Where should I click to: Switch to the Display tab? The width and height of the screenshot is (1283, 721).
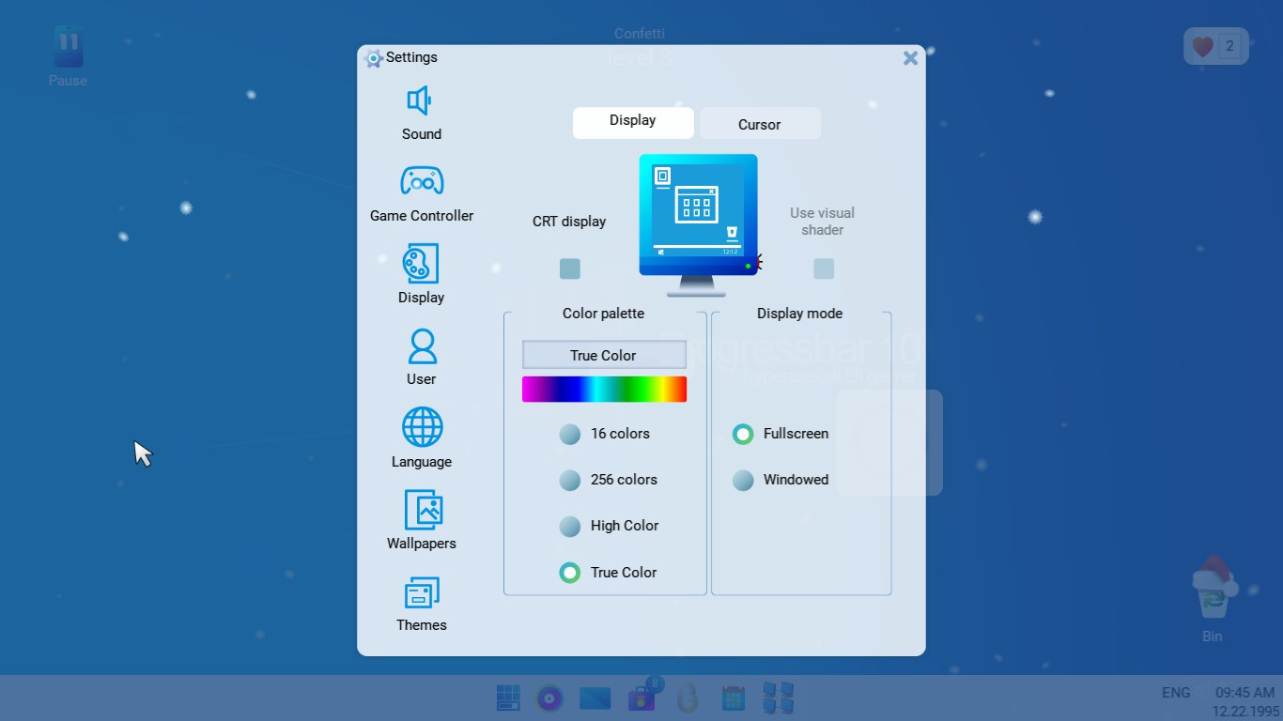[632, 121]
